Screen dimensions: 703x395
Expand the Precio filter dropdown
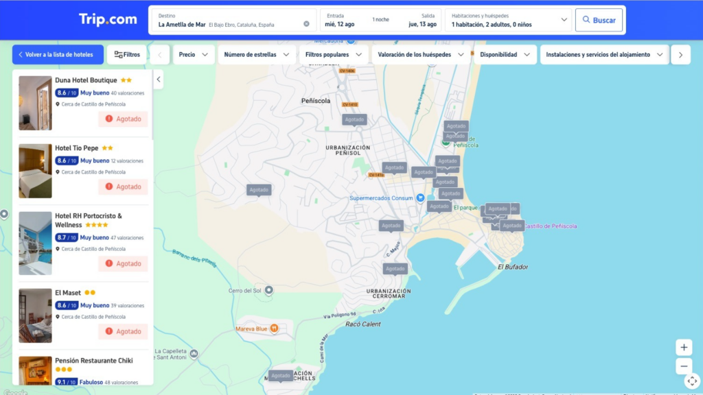tap(194, 55)
